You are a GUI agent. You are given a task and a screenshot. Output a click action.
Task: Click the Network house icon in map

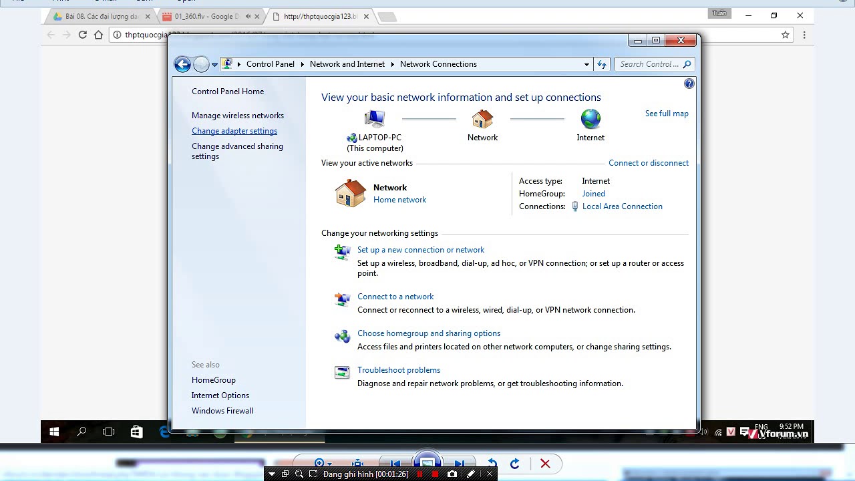tap(482, 120)
